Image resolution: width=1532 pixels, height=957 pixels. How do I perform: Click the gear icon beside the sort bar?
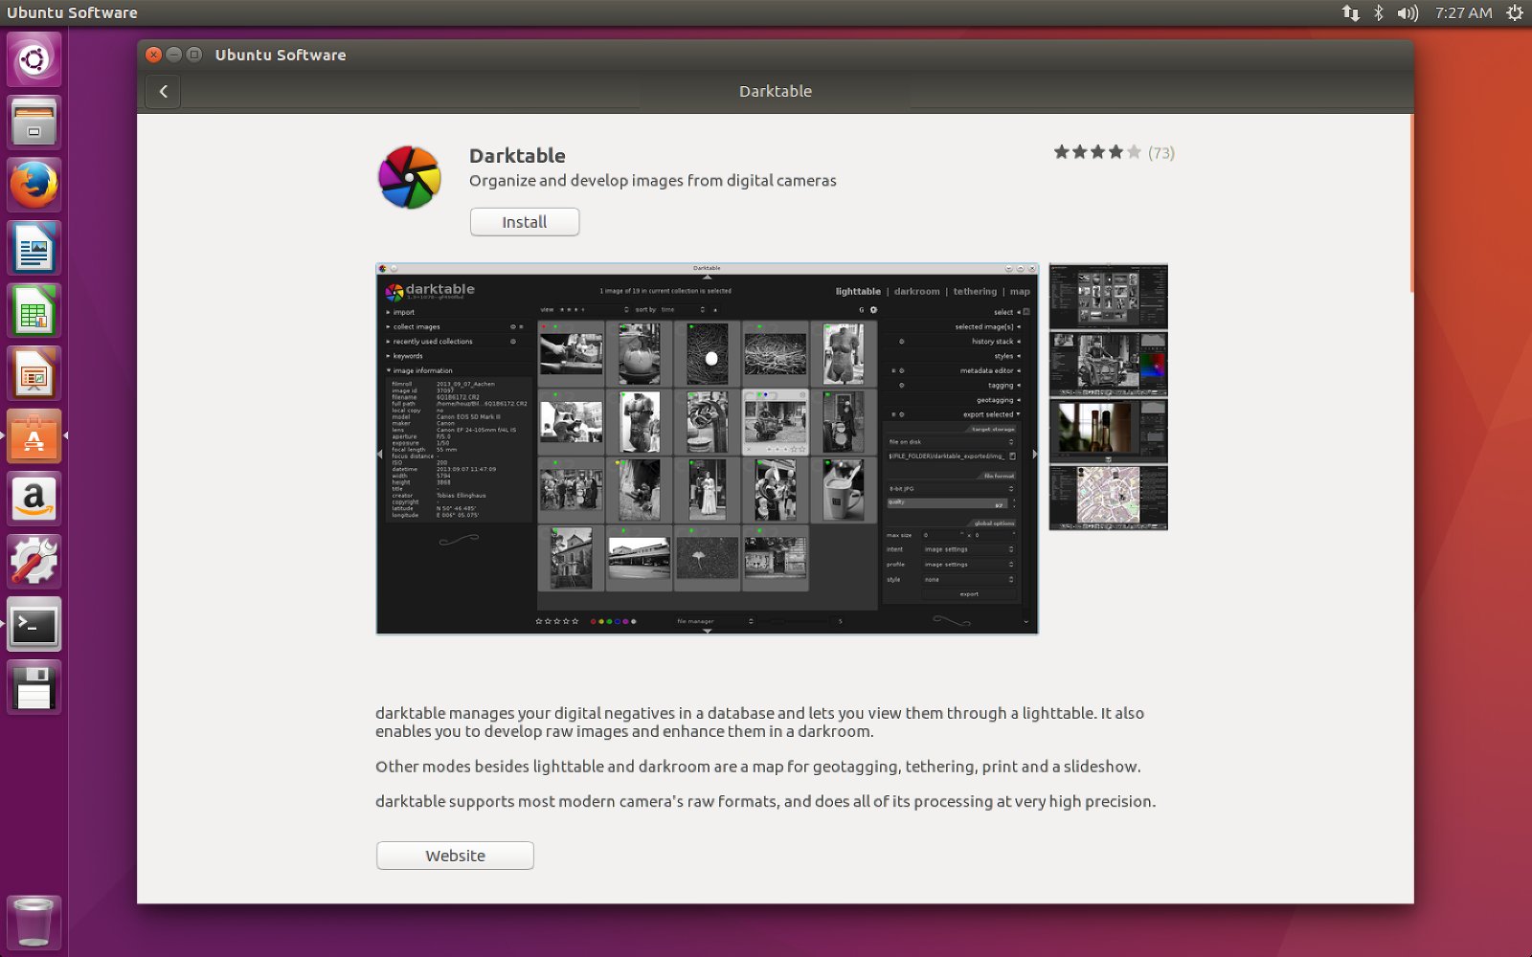click(872, 309)
